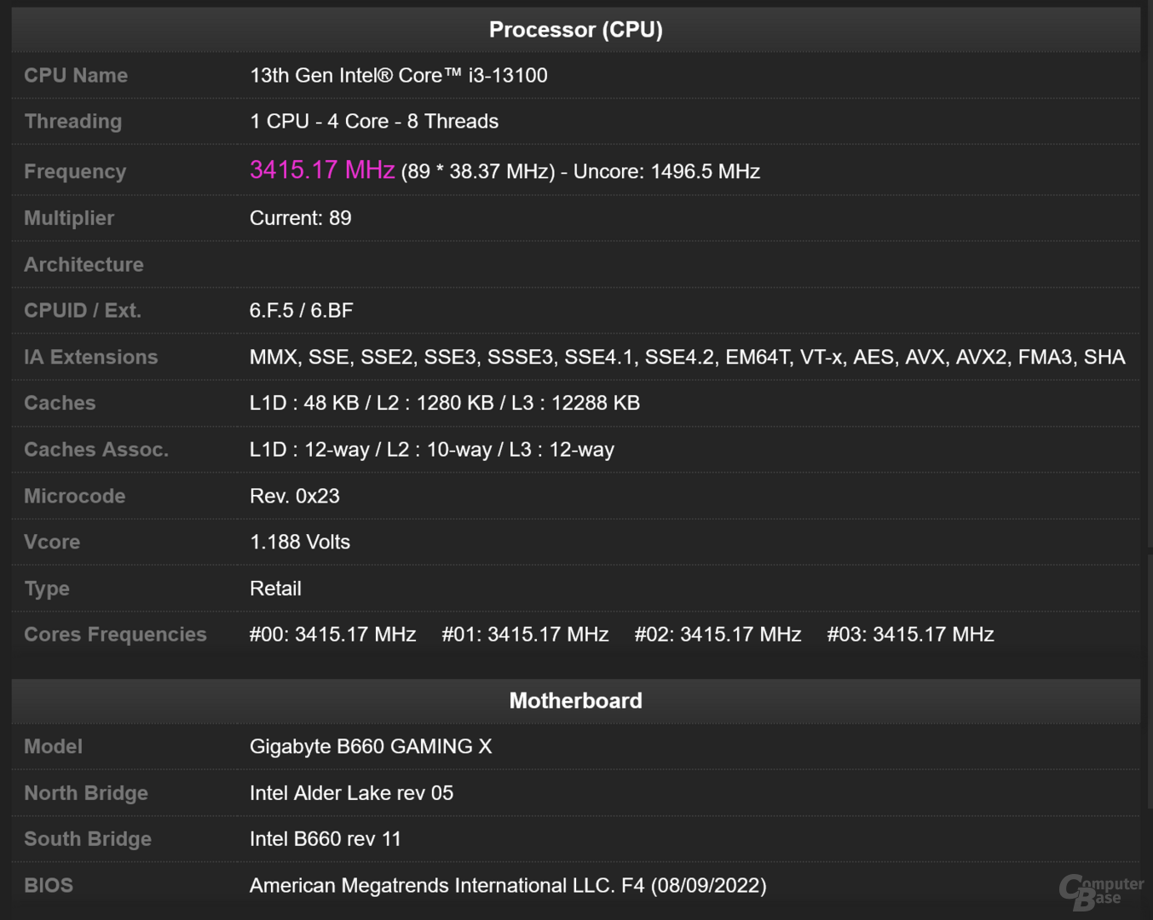1153x920 pixels.
Task: Click the Caches size values
Action: [x=444, y=403]
